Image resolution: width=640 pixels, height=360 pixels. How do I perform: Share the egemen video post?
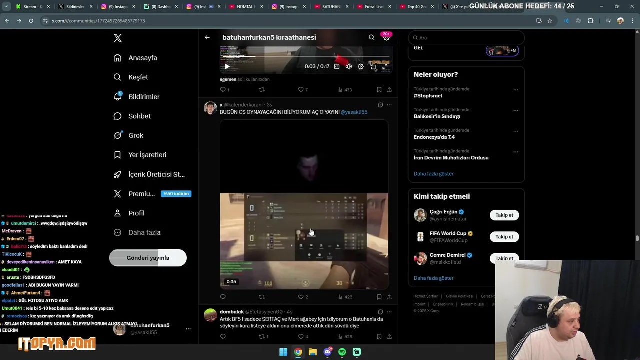389,90
